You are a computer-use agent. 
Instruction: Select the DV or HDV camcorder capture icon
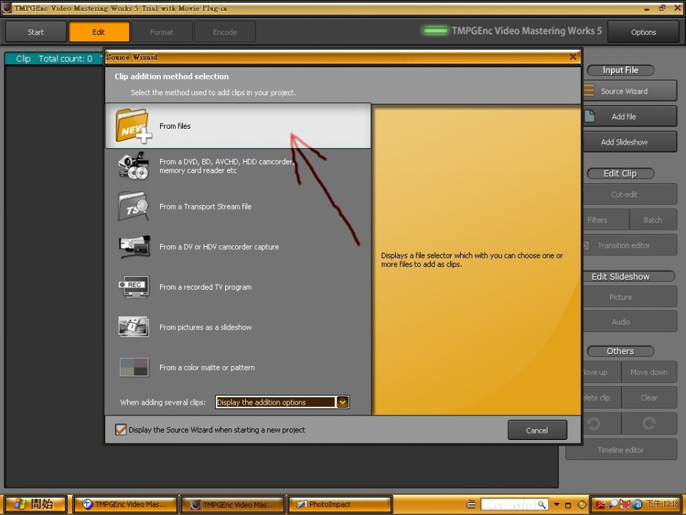click(134, 247)
